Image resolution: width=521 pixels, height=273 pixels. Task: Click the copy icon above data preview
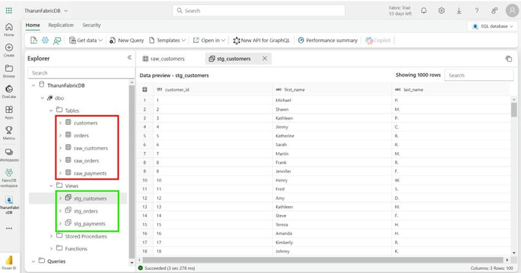(x=508, y=58)
